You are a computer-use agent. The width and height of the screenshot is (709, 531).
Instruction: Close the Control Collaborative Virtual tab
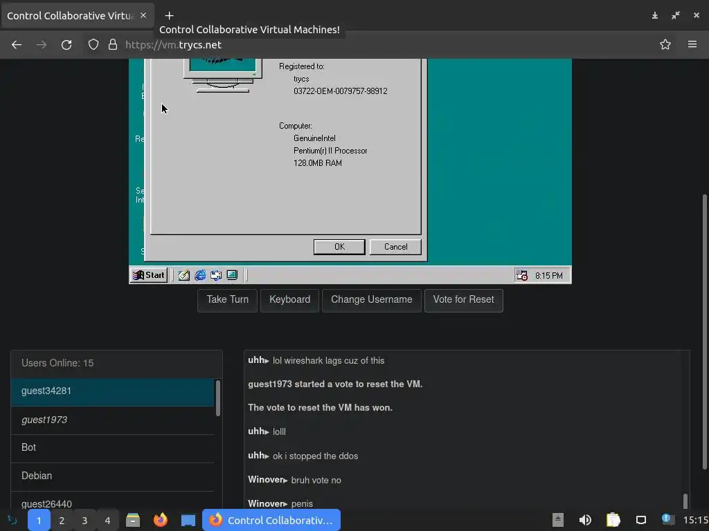point(143,15)
